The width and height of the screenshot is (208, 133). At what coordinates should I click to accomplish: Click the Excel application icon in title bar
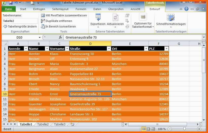(4, 3)
